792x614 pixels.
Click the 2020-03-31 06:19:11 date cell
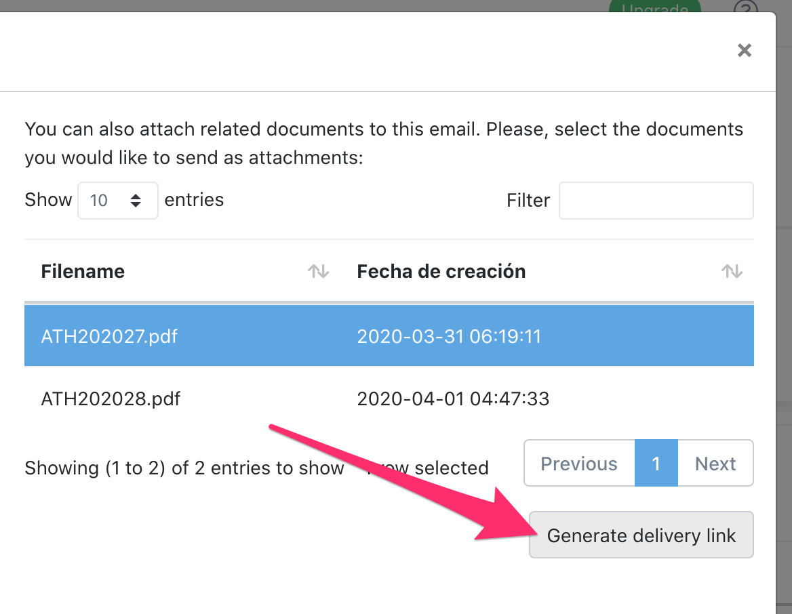[x=449, y=336]
